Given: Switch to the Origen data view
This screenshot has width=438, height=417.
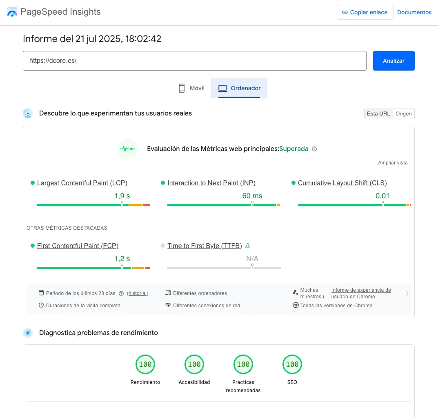Looking at the screenshot, I should pyautogui.click(x=403, y=113).
